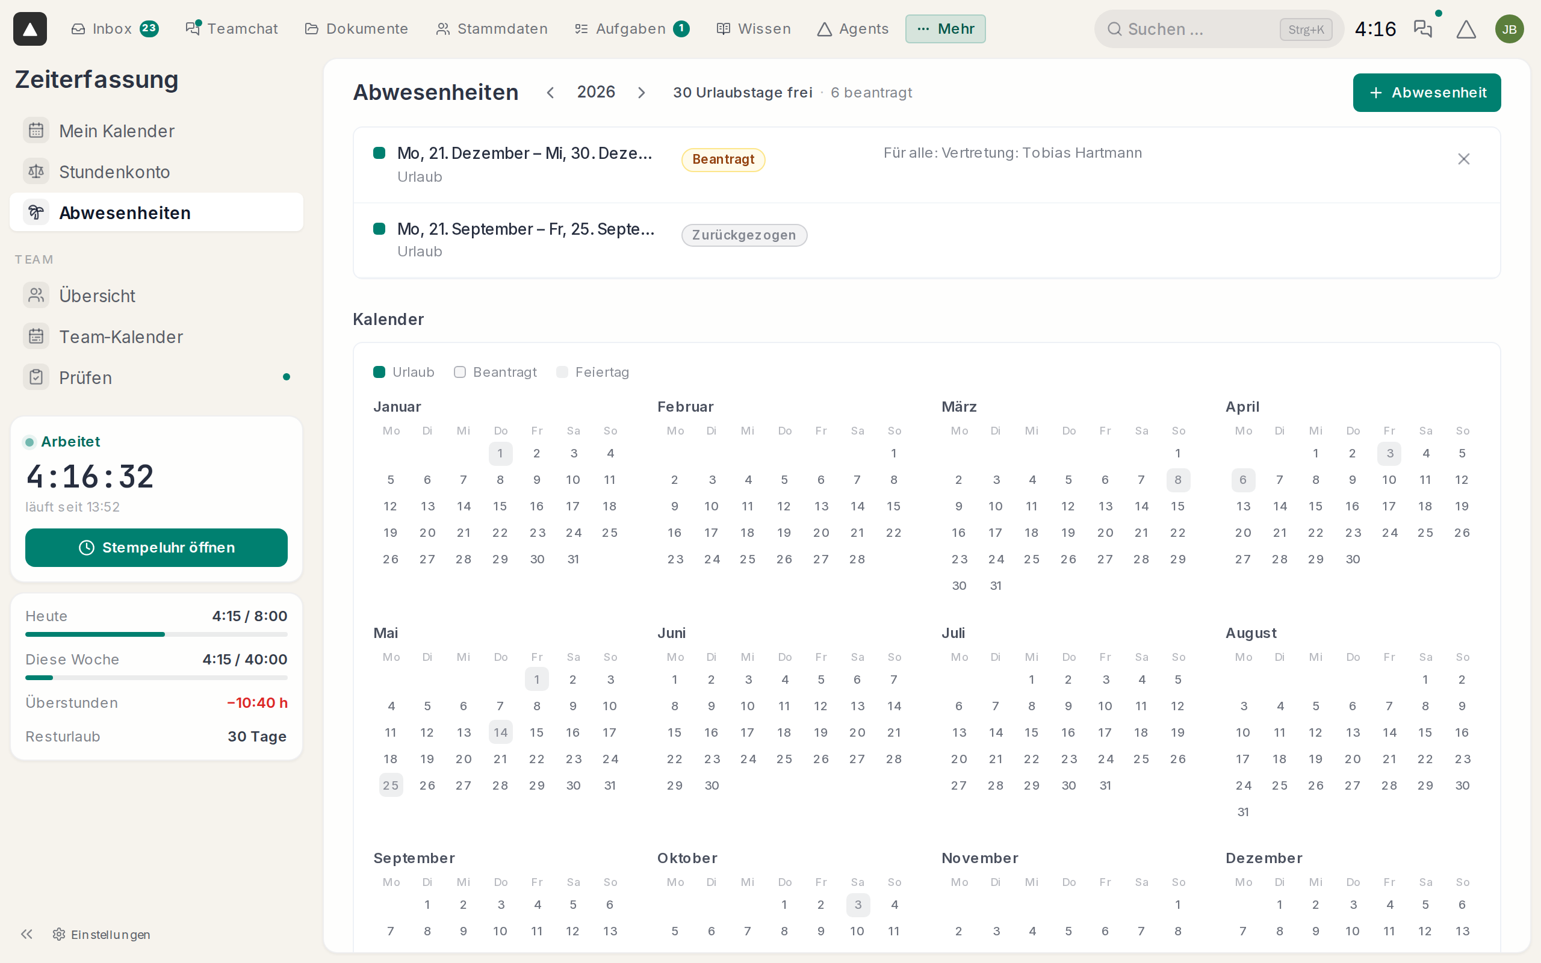Click the Urlaub legend color swatch
1541x963 pixels.
point(379,372)
